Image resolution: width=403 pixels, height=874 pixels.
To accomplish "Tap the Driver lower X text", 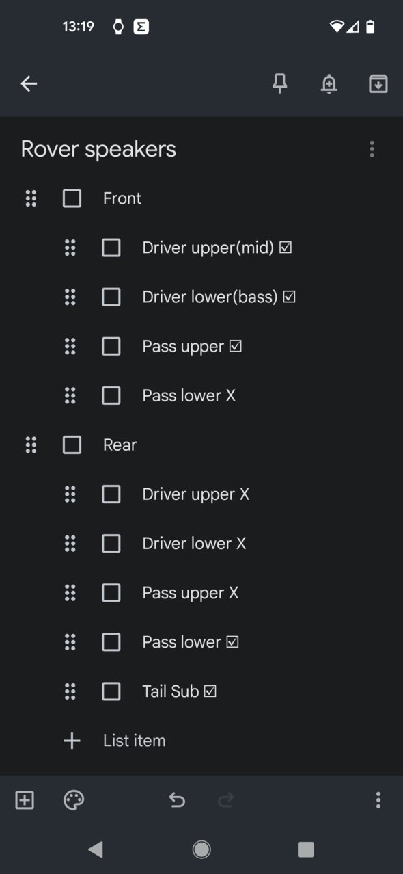I will click(x=194, y=544).
